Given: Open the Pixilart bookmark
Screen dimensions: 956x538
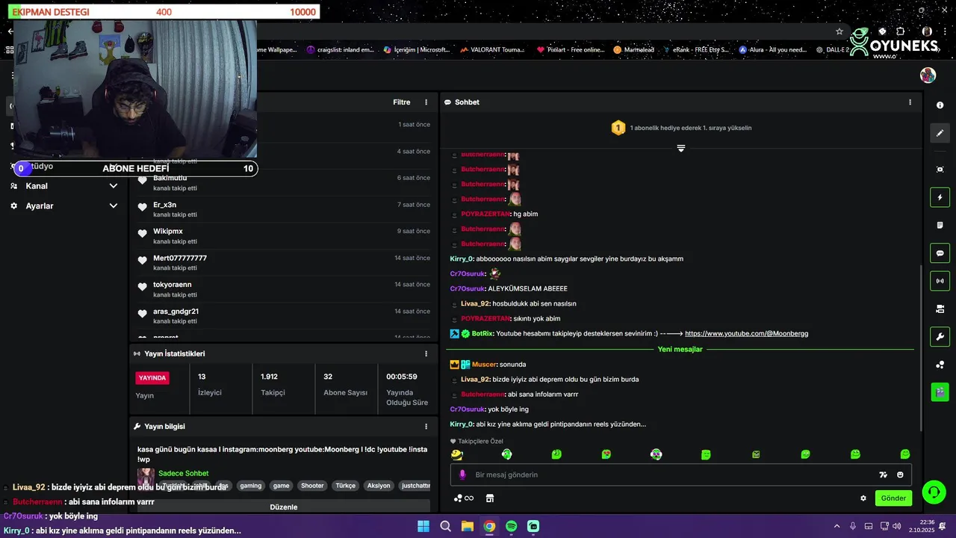Looking at the screenshot, I should [570, 50].
